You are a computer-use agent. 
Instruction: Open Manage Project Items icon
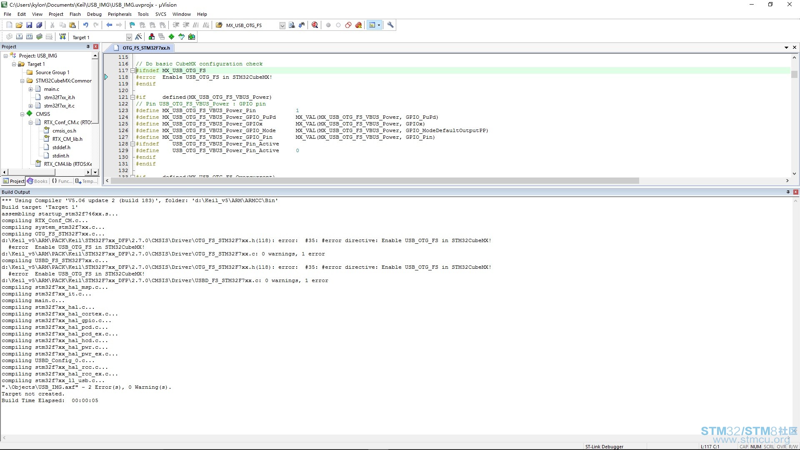[152, 37]
